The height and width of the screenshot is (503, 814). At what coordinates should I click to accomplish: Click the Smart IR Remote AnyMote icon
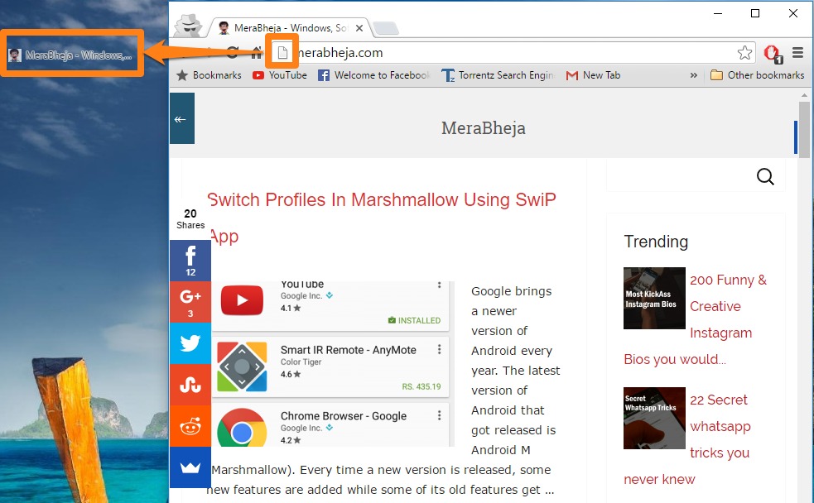pos(242,366)
